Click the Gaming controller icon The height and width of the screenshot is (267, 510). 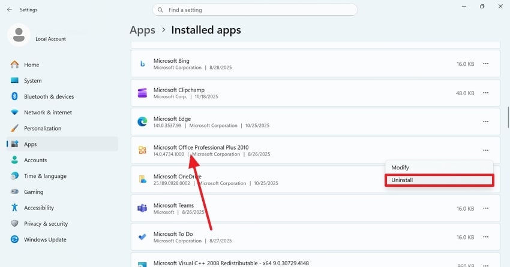pos(14,192)
